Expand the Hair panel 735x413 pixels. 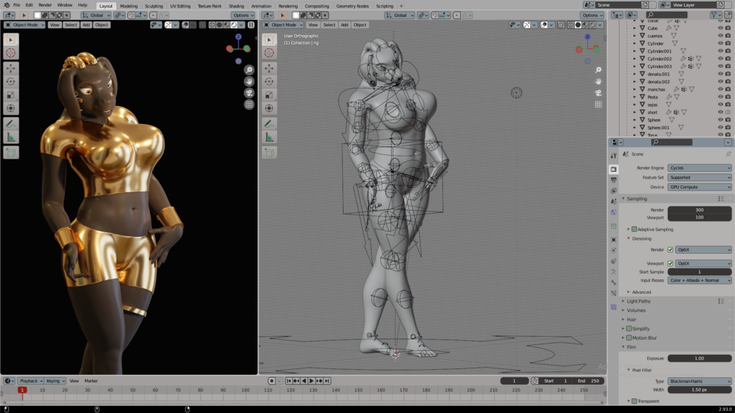tap(631, 320)
